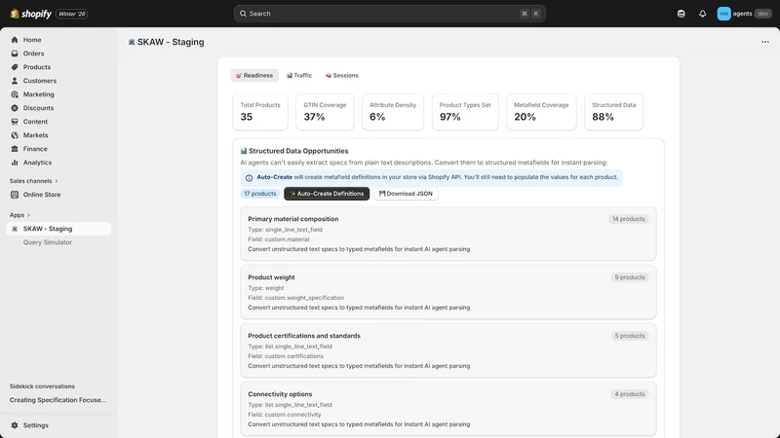Click the Product weight title
Screen dimensions: 780x438
(x=271, y=277)
